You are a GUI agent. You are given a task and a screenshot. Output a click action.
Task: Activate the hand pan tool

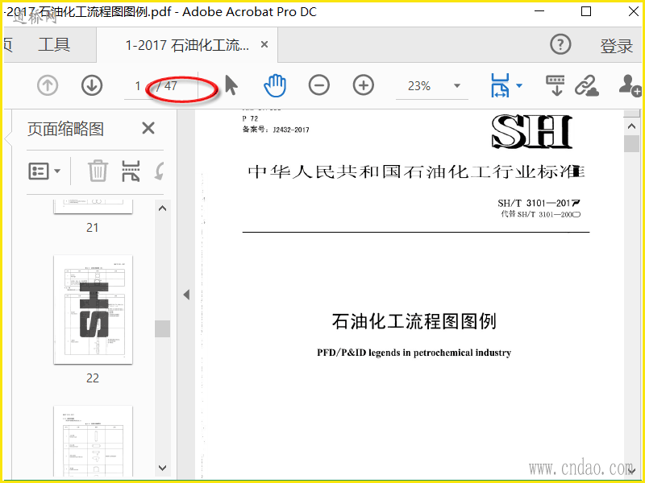coord(275,85)
